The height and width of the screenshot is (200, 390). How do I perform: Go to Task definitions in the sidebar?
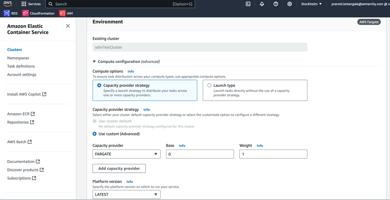(21, 66)
